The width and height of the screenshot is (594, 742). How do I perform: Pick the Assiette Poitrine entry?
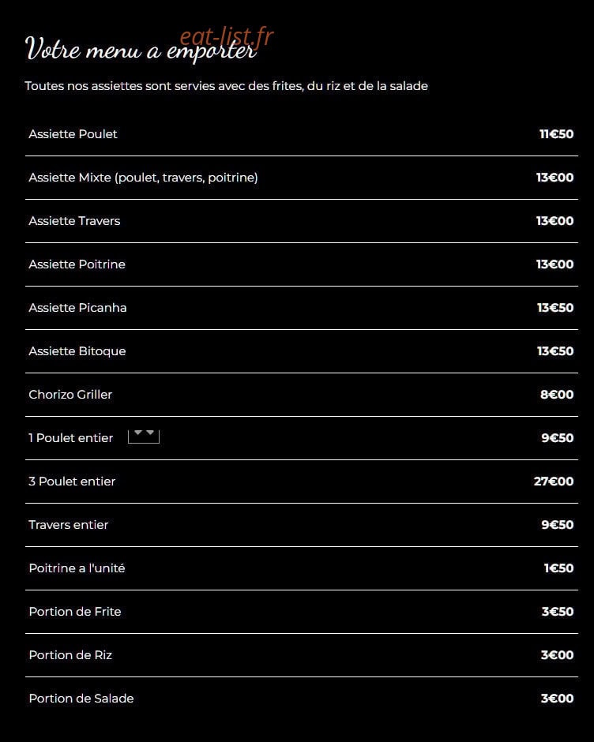(x=301, y=264)
